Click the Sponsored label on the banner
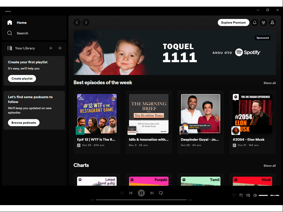The image size is (283, 212). (x=263, y=38)
